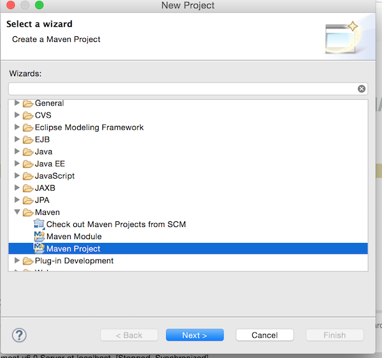Image resolution: width=382 pixels, height=358 pixels.
Task: Select the EJB label
Action: (x=42, y=139)
